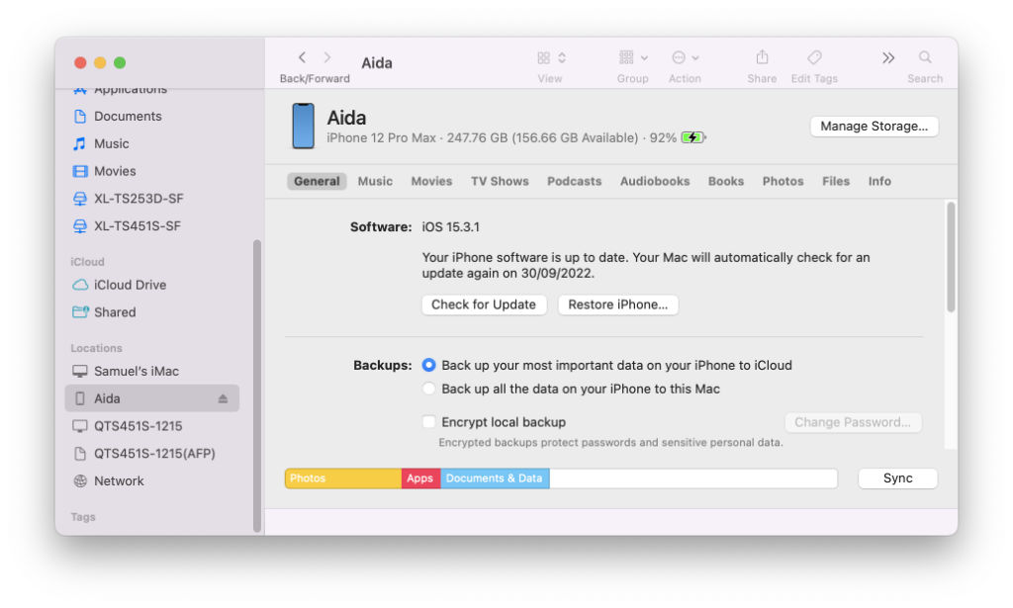Screen dimensions: 1013x608
Task: Click the Edit Tags icon
Action: 814,57
